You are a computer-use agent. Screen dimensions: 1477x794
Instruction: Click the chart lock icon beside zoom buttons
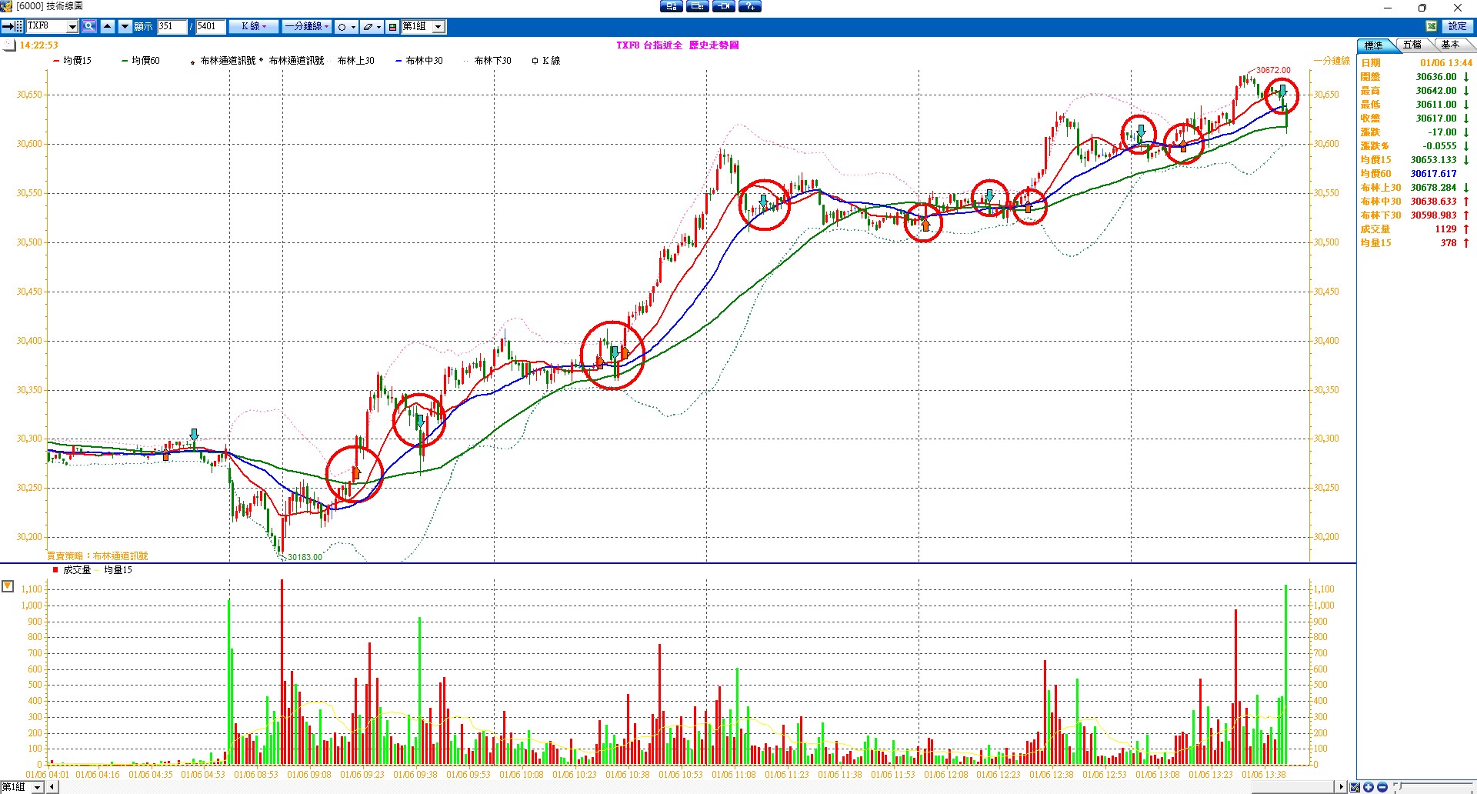click(1355, 787)
